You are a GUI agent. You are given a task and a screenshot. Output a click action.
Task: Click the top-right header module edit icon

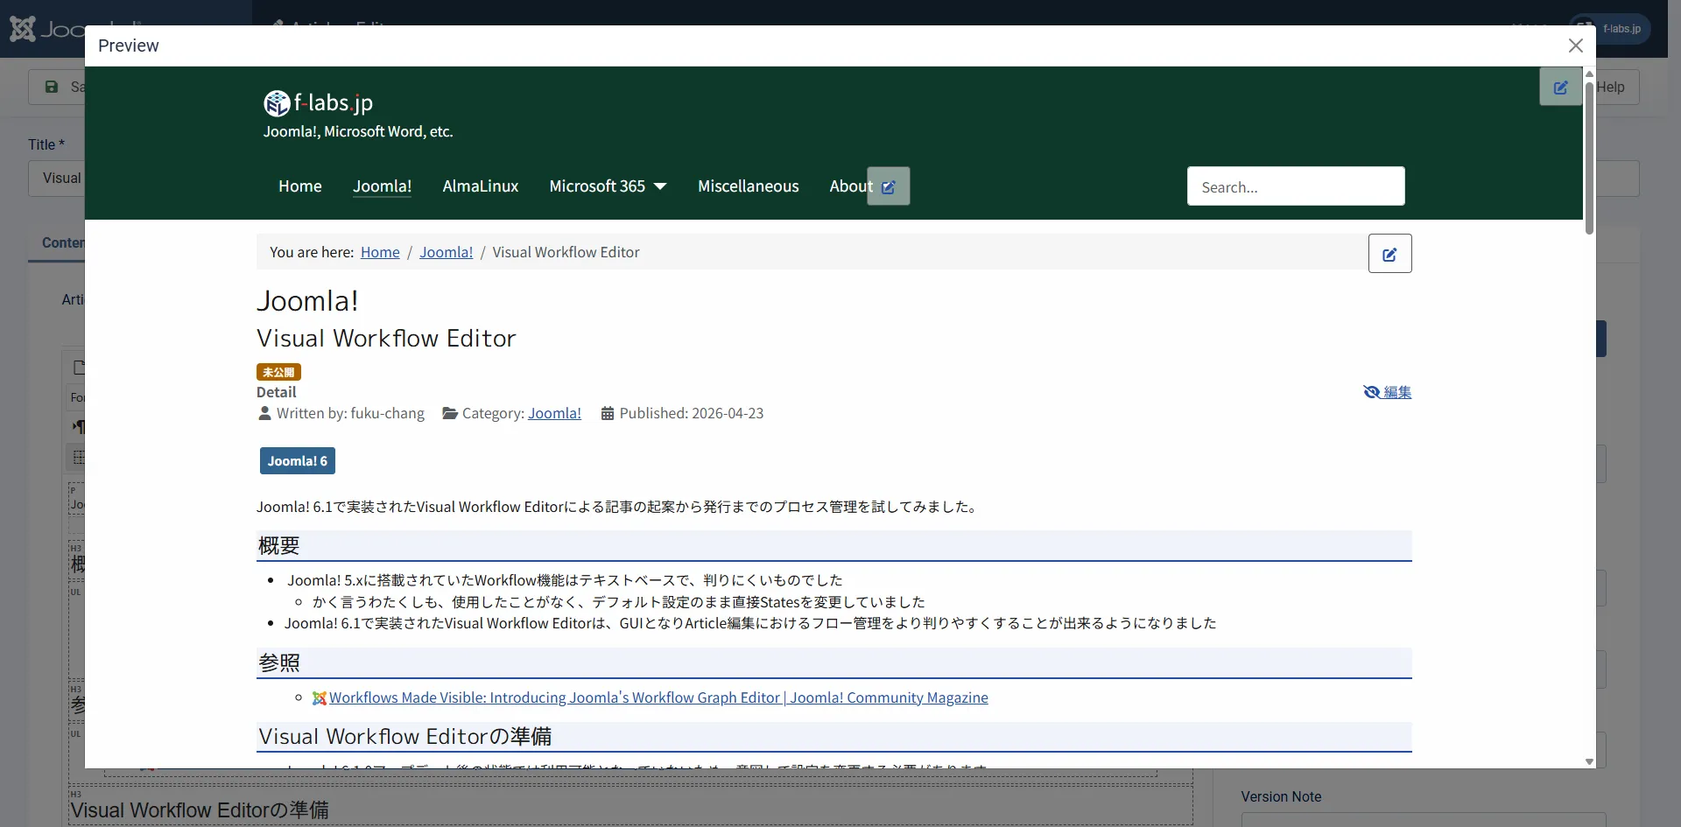[x=1560, y=88]
